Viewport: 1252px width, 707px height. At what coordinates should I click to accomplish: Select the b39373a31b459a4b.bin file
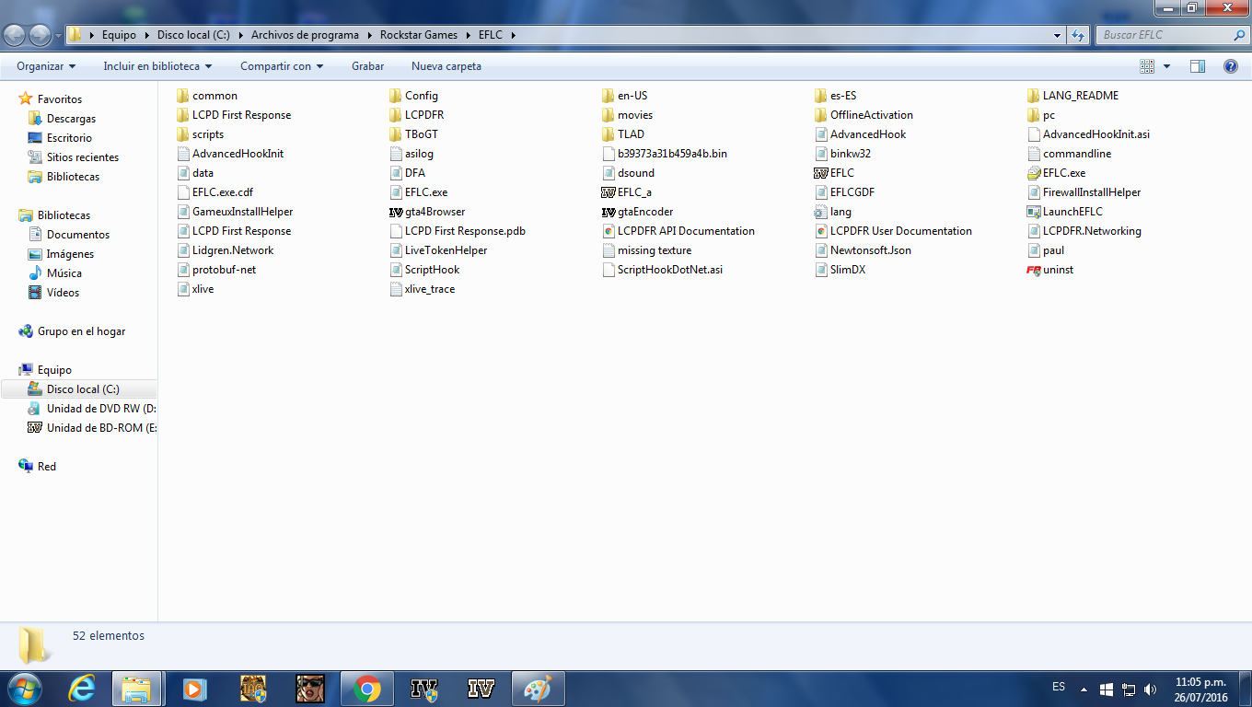[x=664, y=154]
